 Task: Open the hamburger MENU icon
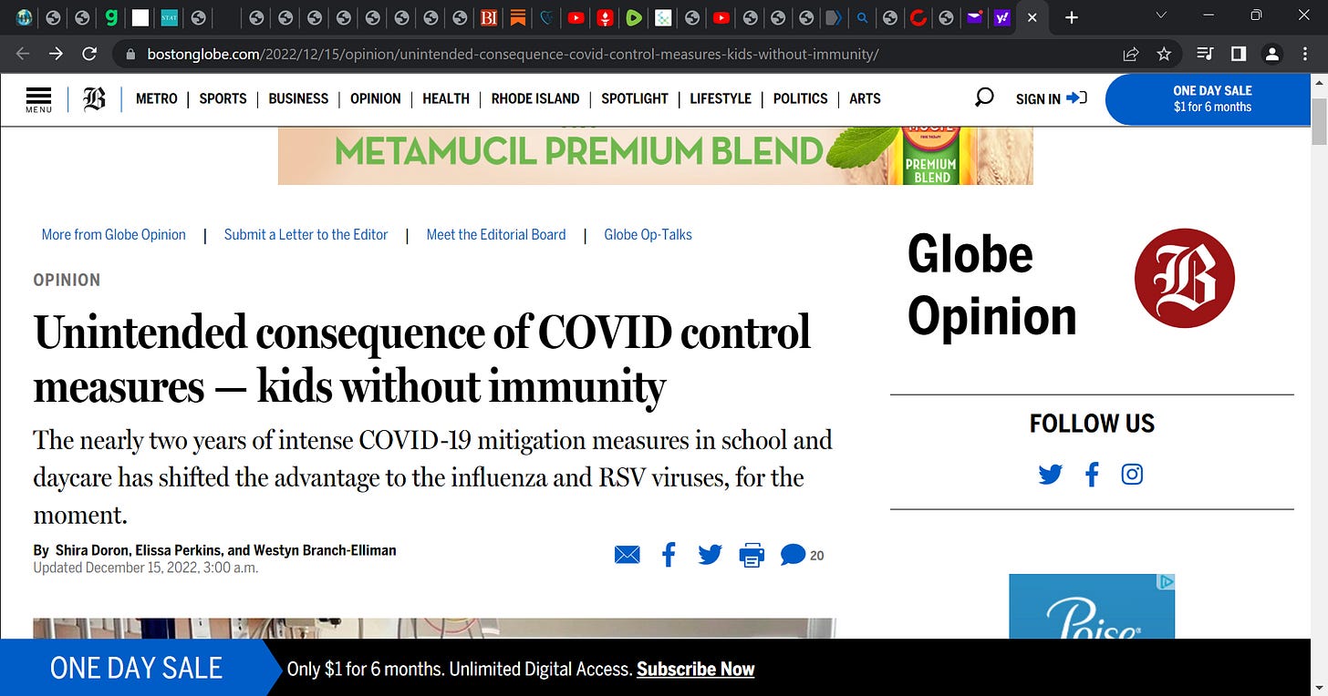38,99
